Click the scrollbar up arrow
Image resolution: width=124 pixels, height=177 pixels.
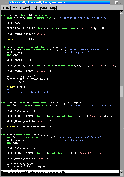click(121, 12)
